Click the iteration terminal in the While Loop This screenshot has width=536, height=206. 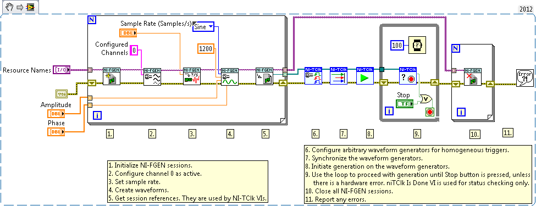[x=389, y=110]
